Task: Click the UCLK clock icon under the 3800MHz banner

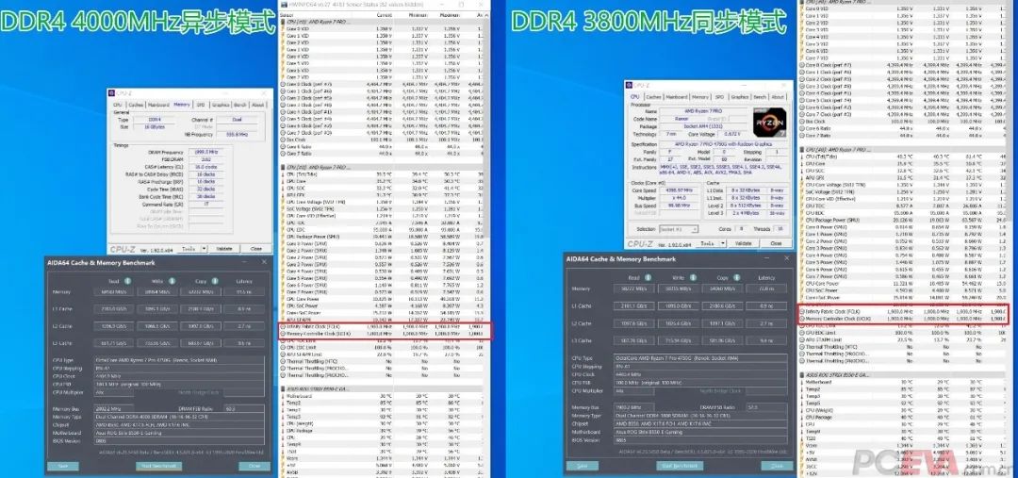Action: click(x=801, y=319)
